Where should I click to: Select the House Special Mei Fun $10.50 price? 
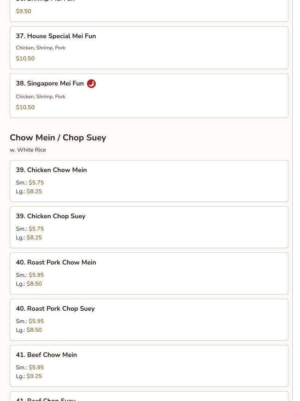(x=25, y=59)
